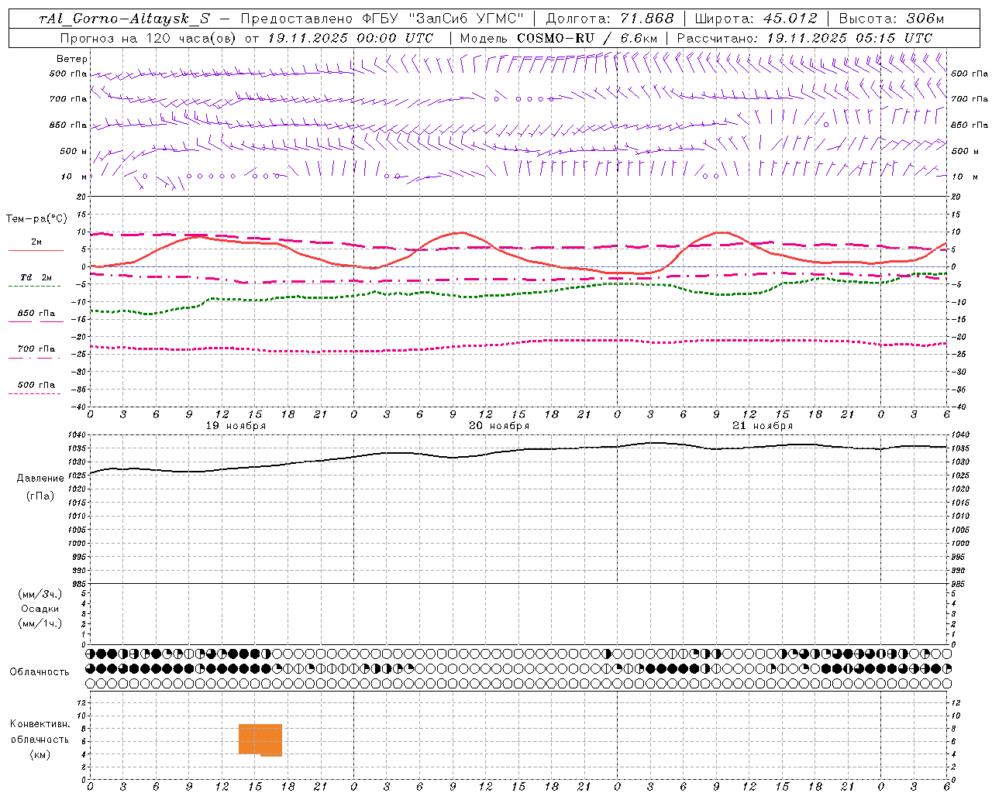The width and height of the screenshot is (992, 793).
Task: Click the forecast start 19.11.2025 00:00 UTC
Action: [x=350, y=38]
